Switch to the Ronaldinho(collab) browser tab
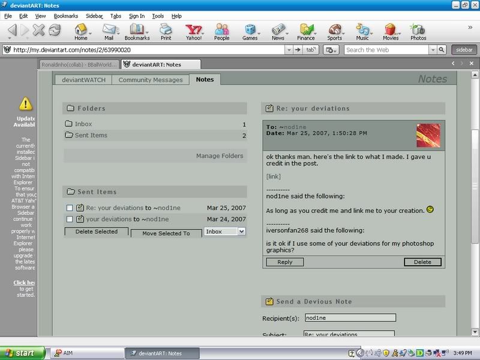This screenshot has width=480, height=360. tap(79, 65)
